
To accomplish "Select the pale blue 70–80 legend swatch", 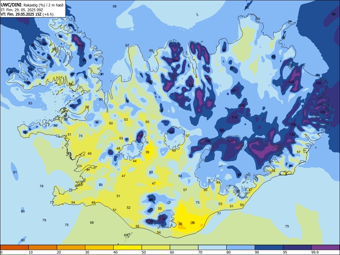I will (x=213, y=248).
